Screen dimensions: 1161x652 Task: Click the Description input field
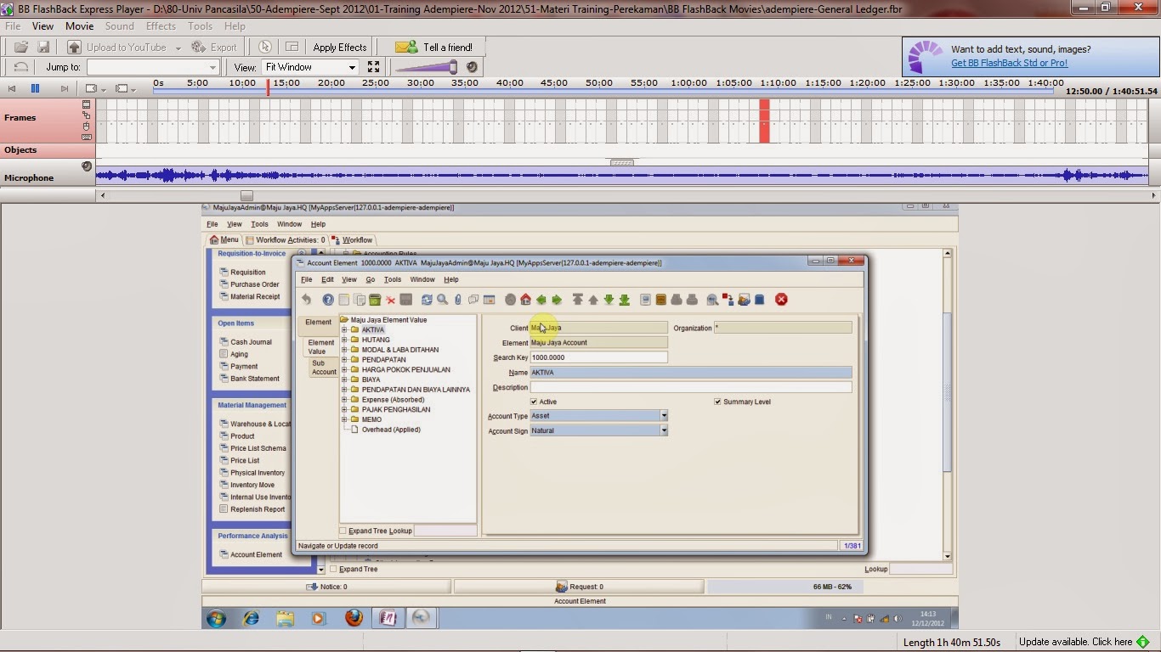pos(690,387)
